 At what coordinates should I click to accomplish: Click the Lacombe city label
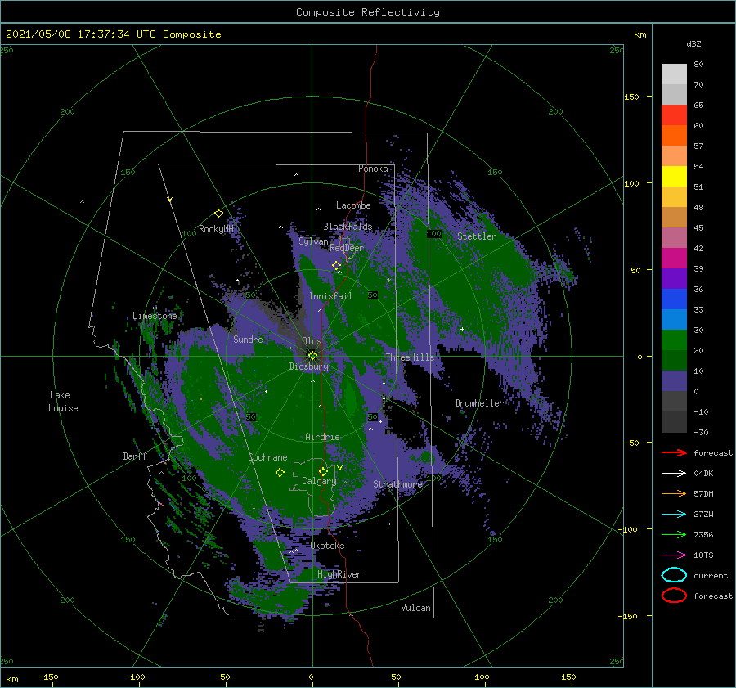point(353,205)
